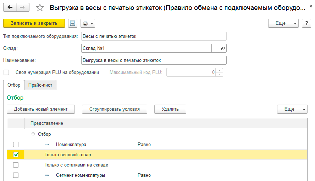Click the Записать и закрыть button
This screenshot has height=181, width=315.
coord(34,23)
